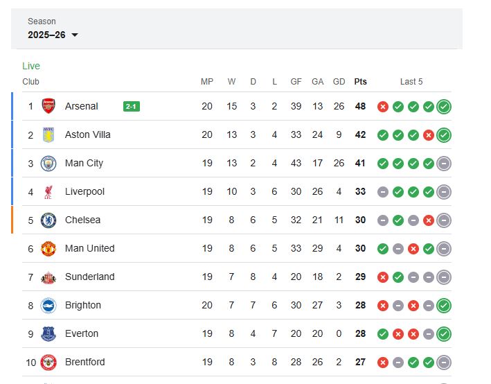
Task: Click the Brentford club crest
Action: click(48, 362)
